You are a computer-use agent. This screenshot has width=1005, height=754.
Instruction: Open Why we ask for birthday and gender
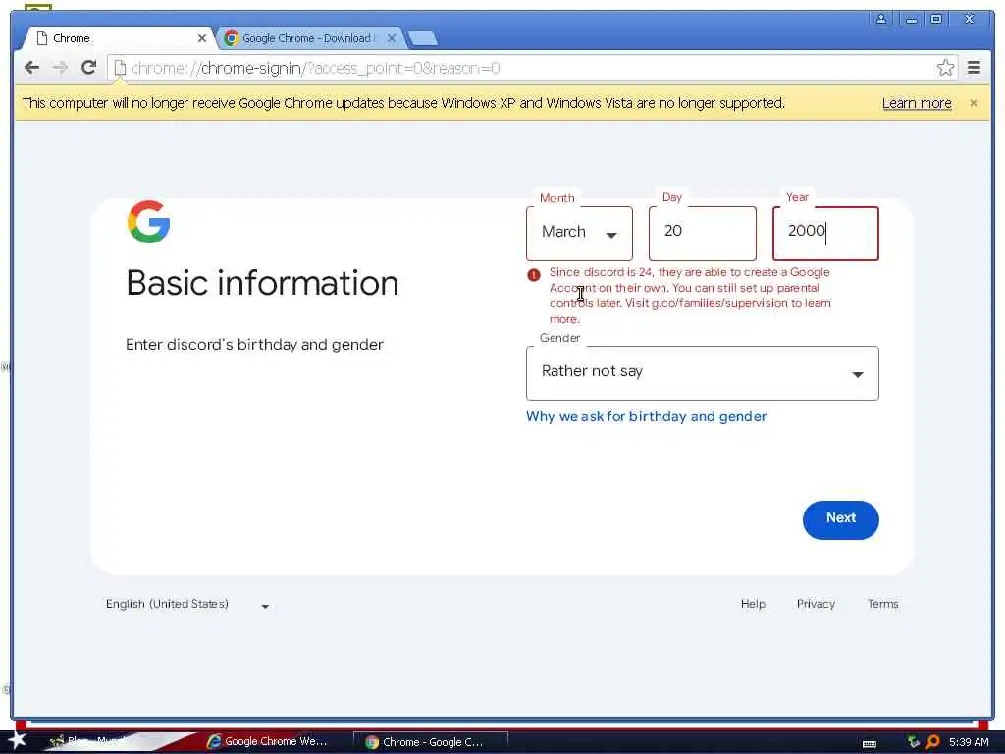[x=646, y=416]
